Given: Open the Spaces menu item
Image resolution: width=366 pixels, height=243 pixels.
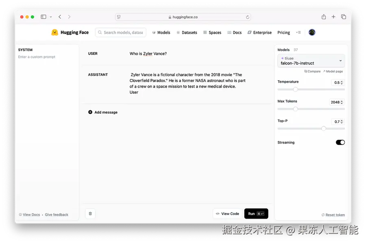Looking at the screenshot, I should [212, 32].
